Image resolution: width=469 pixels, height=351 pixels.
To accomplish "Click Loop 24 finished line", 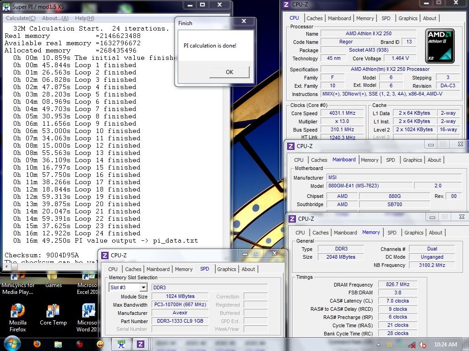I will point(76,234).
